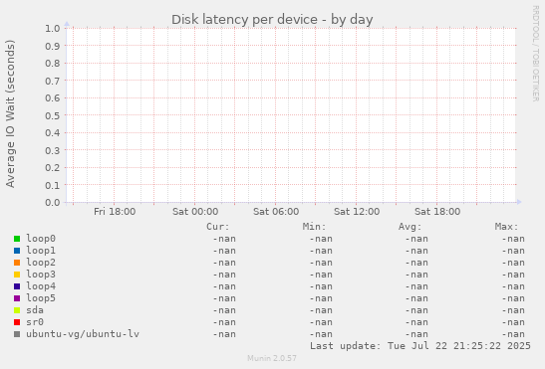Image resolution: width=545 pixels, height=369 pixels.
Task: Click the Cur '-nan' value for loop0
Action: [224, 239]
